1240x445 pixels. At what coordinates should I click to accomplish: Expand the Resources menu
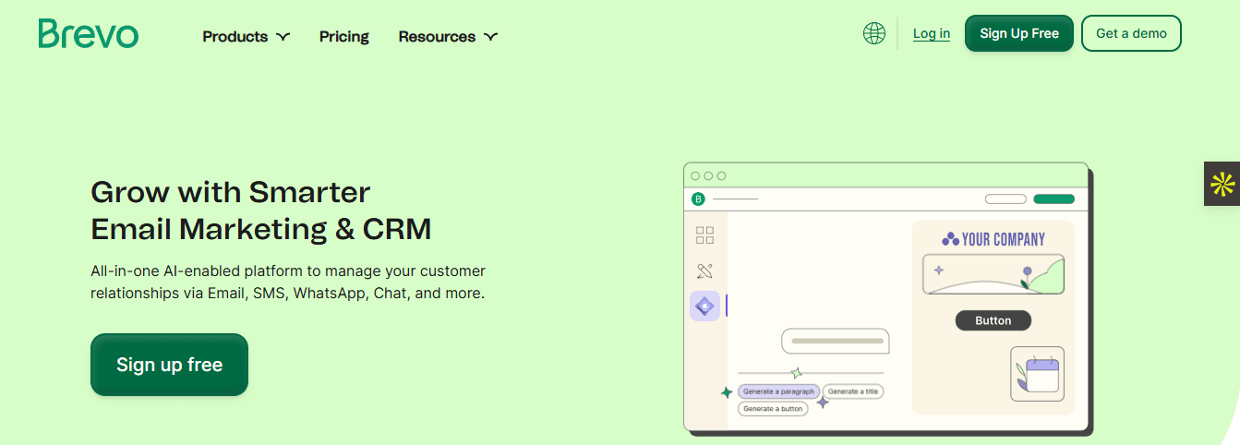pos(448,37)
